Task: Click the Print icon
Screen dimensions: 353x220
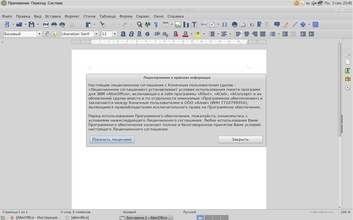Action: [54, 25]
